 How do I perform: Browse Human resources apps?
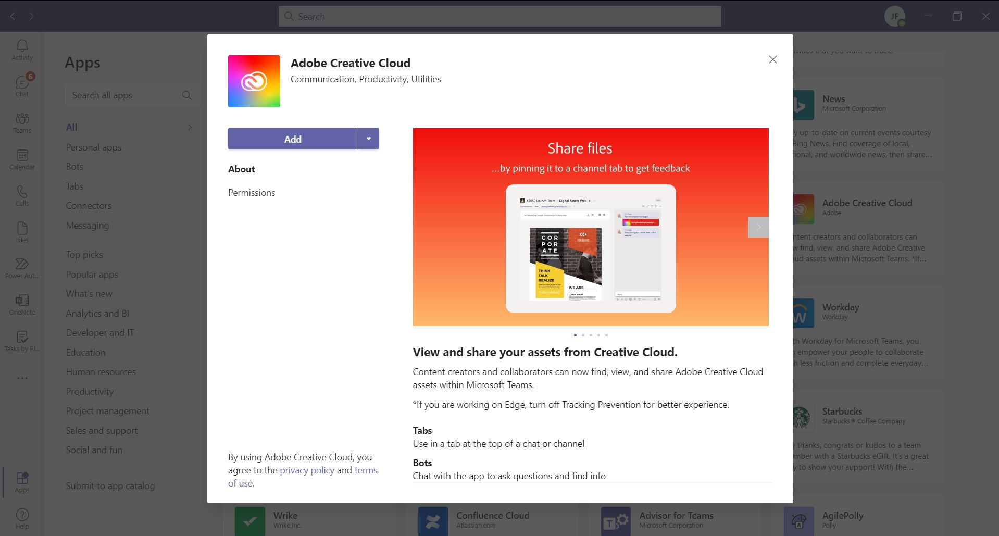pyautogui.click(x=101, y=372)
